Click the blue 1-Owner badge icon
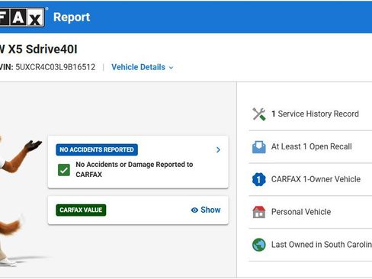372x279 pixels. tap(259, 179)
